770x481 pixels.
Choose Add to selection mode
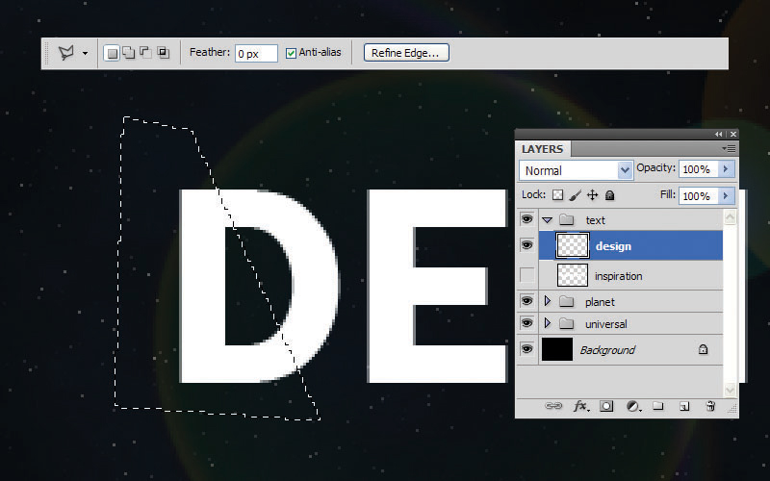129,53
